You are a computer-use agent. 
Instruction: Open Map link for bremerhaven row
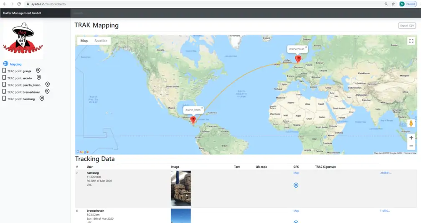[x=296, y=210]
